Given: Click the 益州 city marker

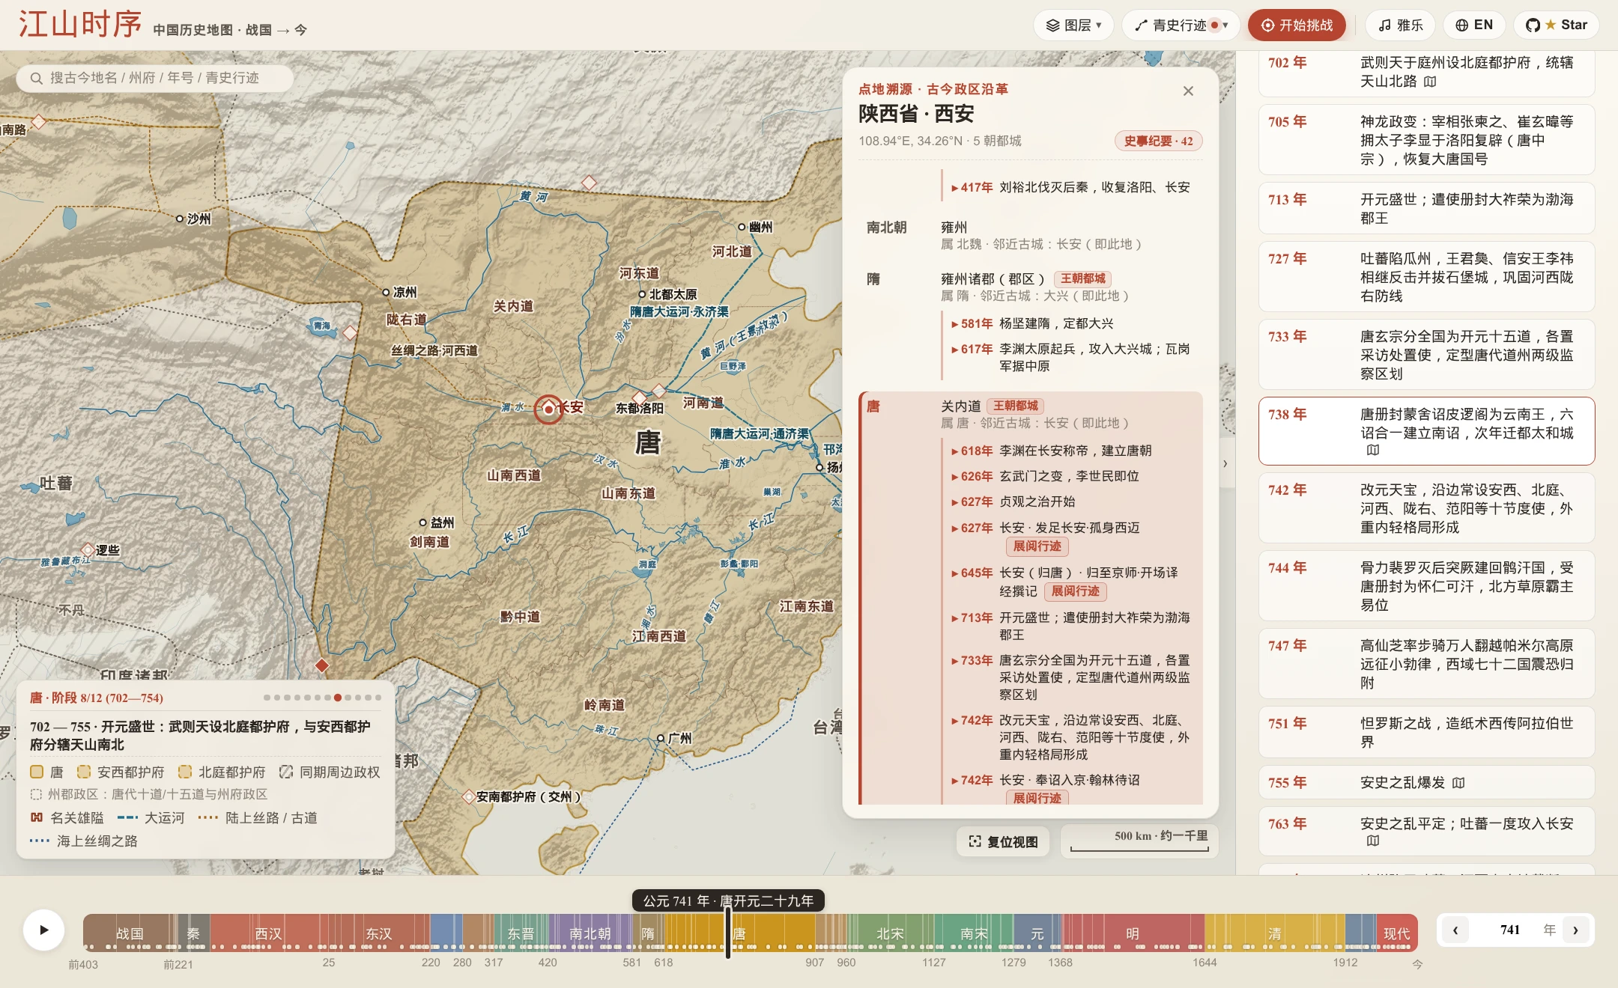Looking at the screenshot, I should point(423,522).
